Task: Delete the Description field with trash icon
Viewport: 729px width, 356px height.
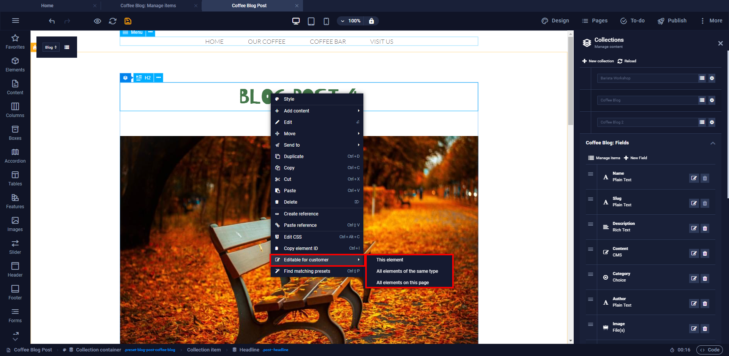Action: 705,228
